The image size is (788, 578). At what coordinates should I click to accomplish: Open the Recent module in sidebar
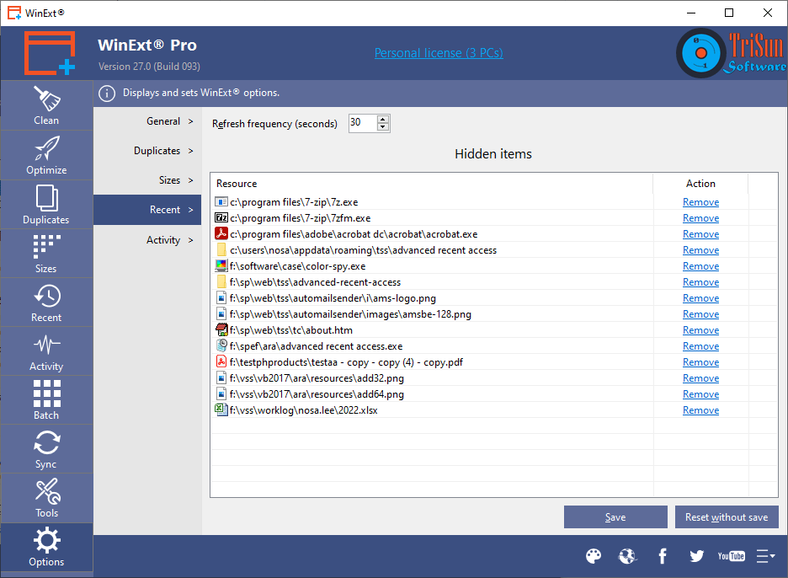tap(46, 302)
